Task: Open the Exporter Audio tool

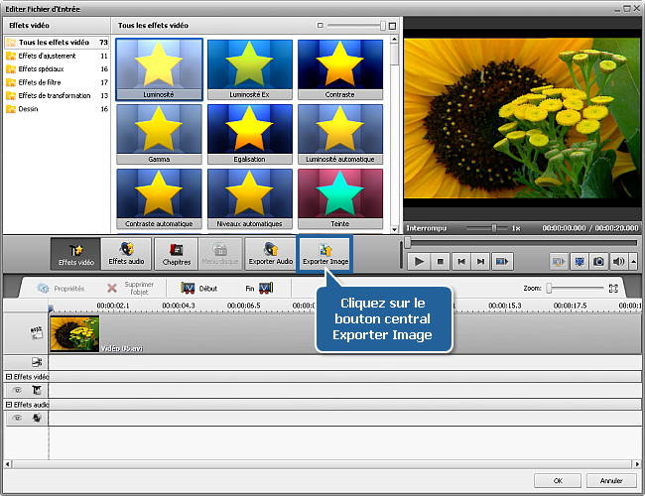Action: [270, 255]
